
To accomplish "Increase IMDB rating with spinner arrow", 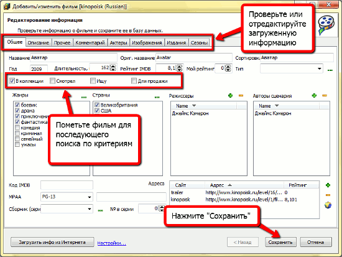I will pyautogui.click(x=179, y=67).
